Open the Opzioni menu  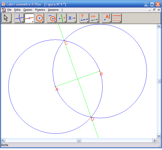pyautogui.click(x=28, y=10)
